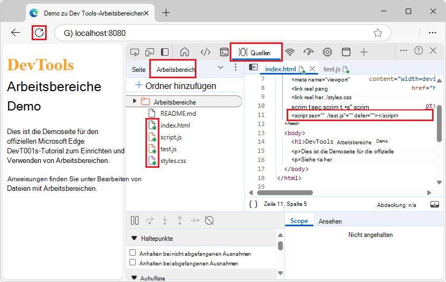Pretty-print the code with the curly braces icon

coord(253,204)
